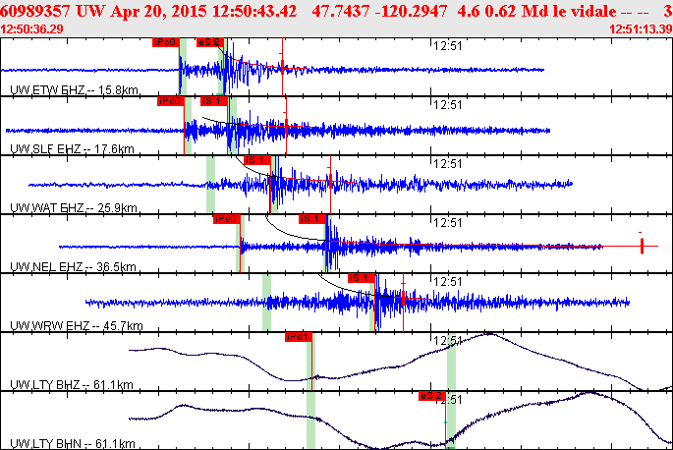Click the UW.WAT EHZ 25.9km label

point(74,208)
